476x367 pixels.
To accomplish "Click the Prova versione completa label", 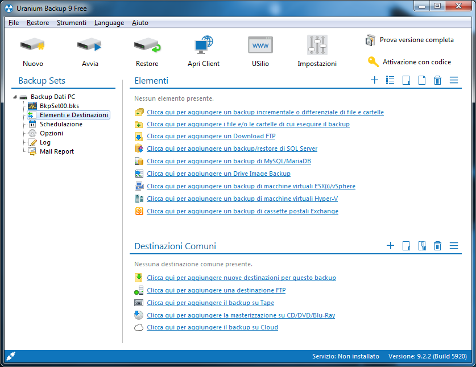I will [x=416, y=40].
